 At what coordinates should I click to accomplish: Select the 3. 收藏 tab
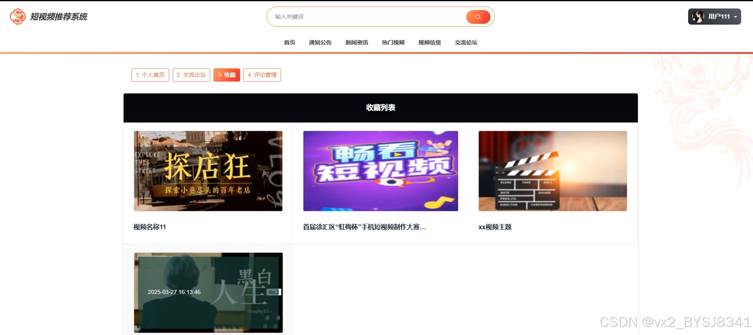227,75
